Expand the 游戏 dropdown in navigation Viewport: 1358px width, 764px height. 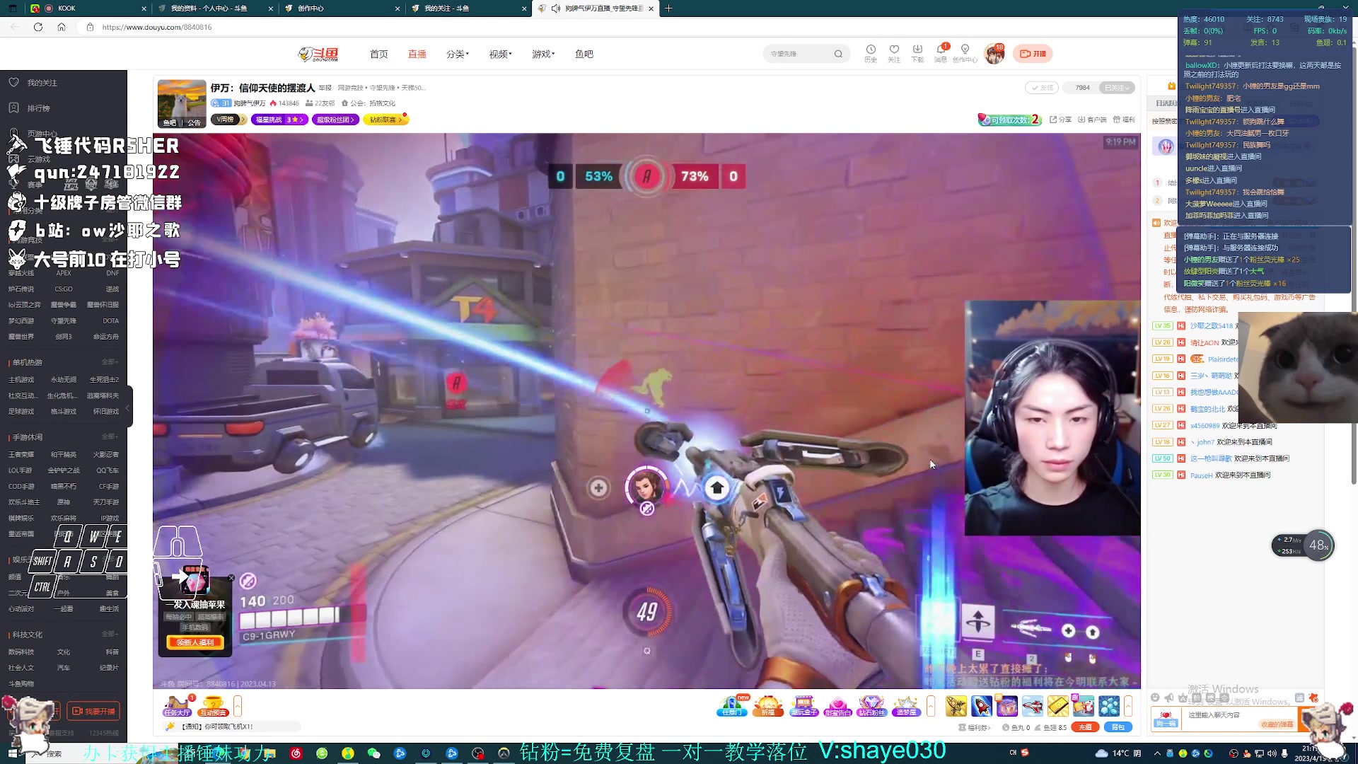click(543, 54)
